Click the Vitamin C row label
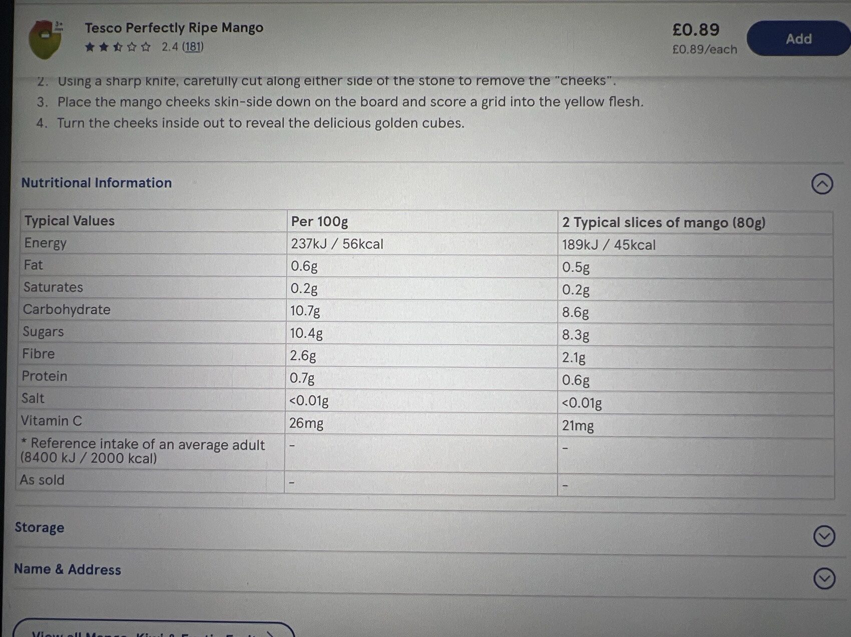This screenshot has height=637, width=851. pyautogui.click(x=51, y=421)
